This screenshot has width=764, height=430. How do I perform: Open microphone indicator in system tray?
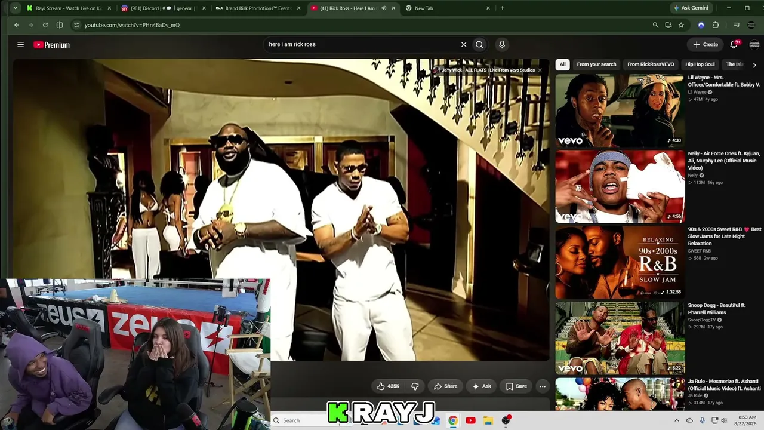coord(702,420)
